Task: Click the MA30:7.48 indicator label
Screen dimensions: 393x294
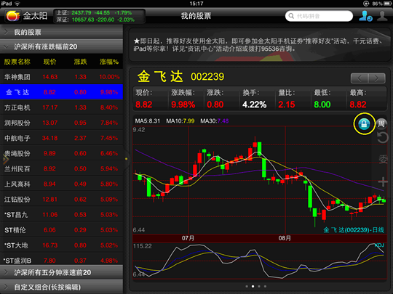Action: (x=214, y=121)
